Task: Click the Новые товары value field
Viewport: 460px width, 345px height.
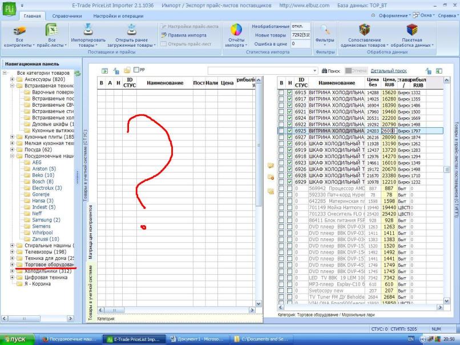Action: coord(300,35)
